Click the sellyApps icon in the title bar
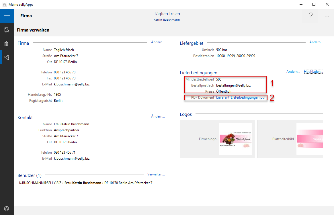Image resolution: width=334 pixels, height=215 pixels. point(5,5)
